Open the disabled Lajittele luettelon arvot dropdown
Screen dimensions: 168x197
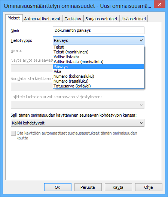(77, 105)
